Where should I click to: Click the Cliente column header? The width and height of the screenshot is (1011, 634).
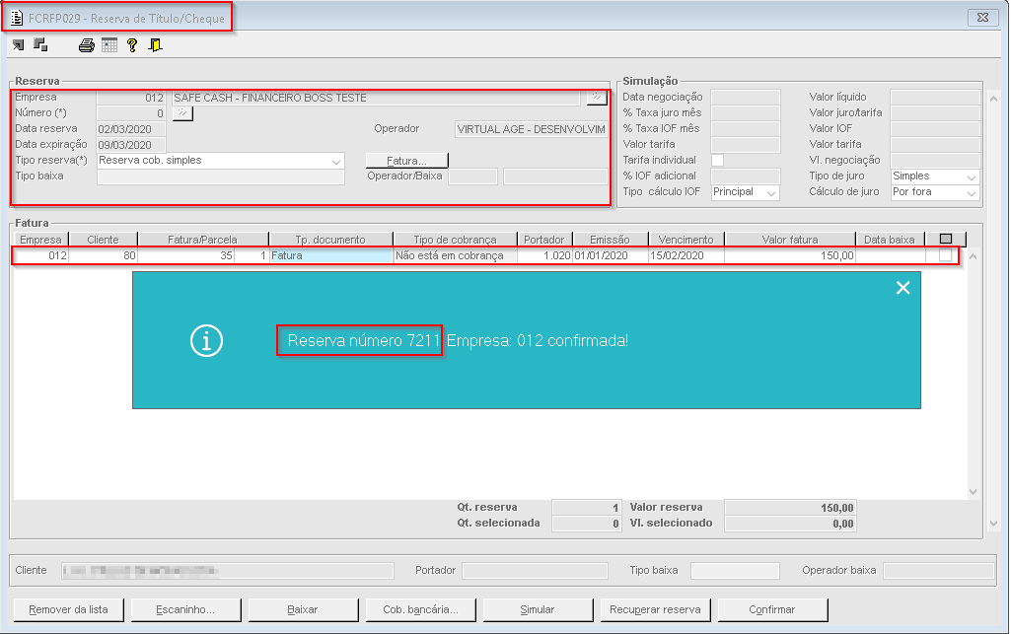(x=104, y=240)
